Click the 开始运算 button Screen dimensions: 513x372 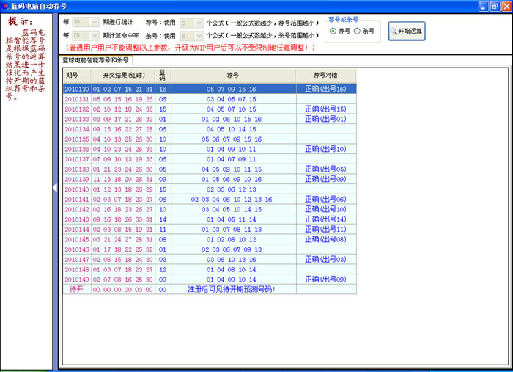pos(406,31)
